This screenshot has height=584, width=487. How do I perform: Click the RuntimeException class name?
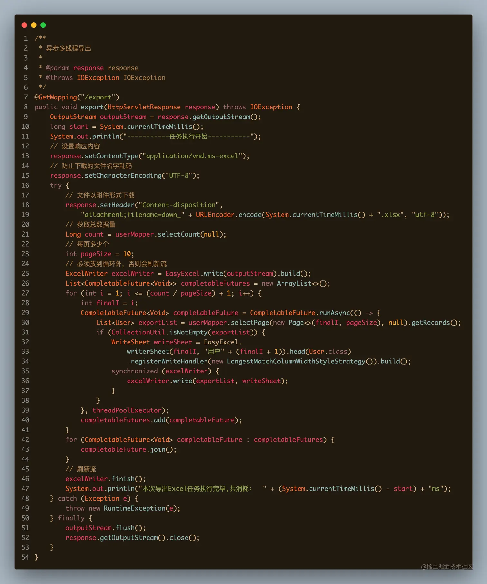point(135,508)
